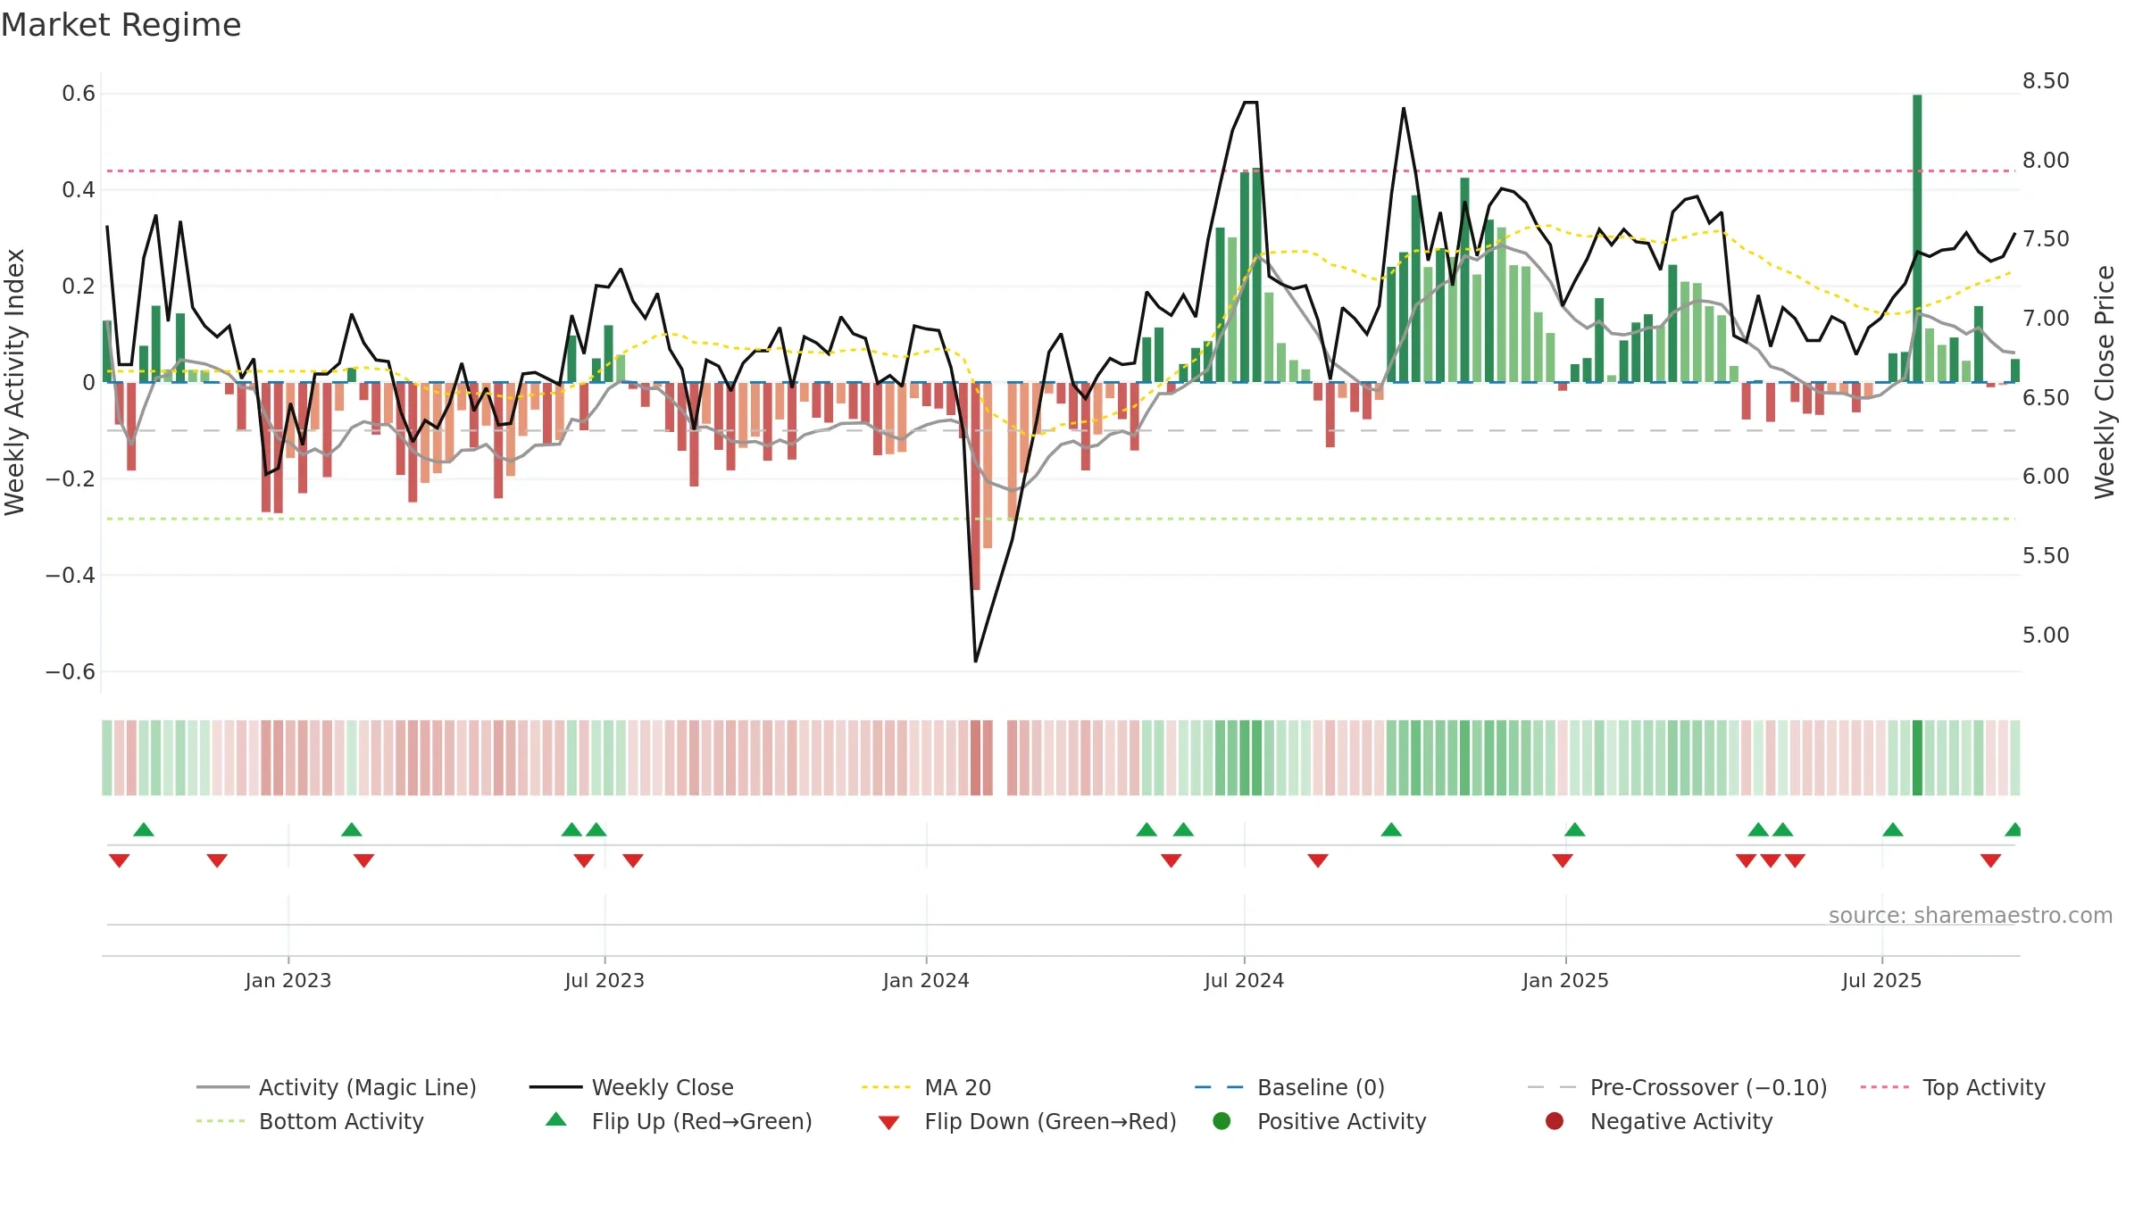Click the Weekly Close price low near 5.00

pyautogui.click(x=975, y=661)
